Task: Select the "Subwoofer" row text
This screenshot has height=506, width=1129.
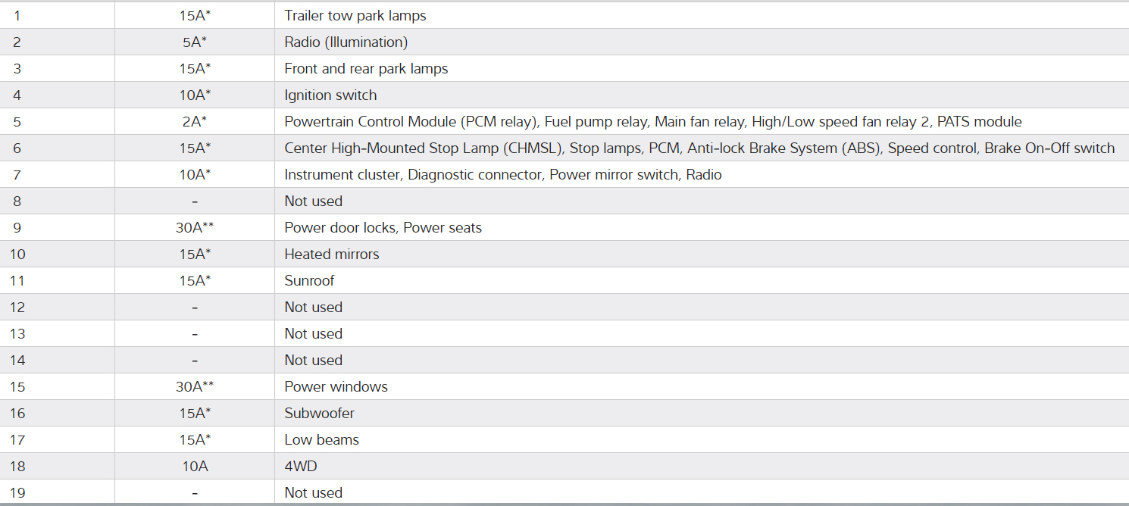Action: [319, 413]
